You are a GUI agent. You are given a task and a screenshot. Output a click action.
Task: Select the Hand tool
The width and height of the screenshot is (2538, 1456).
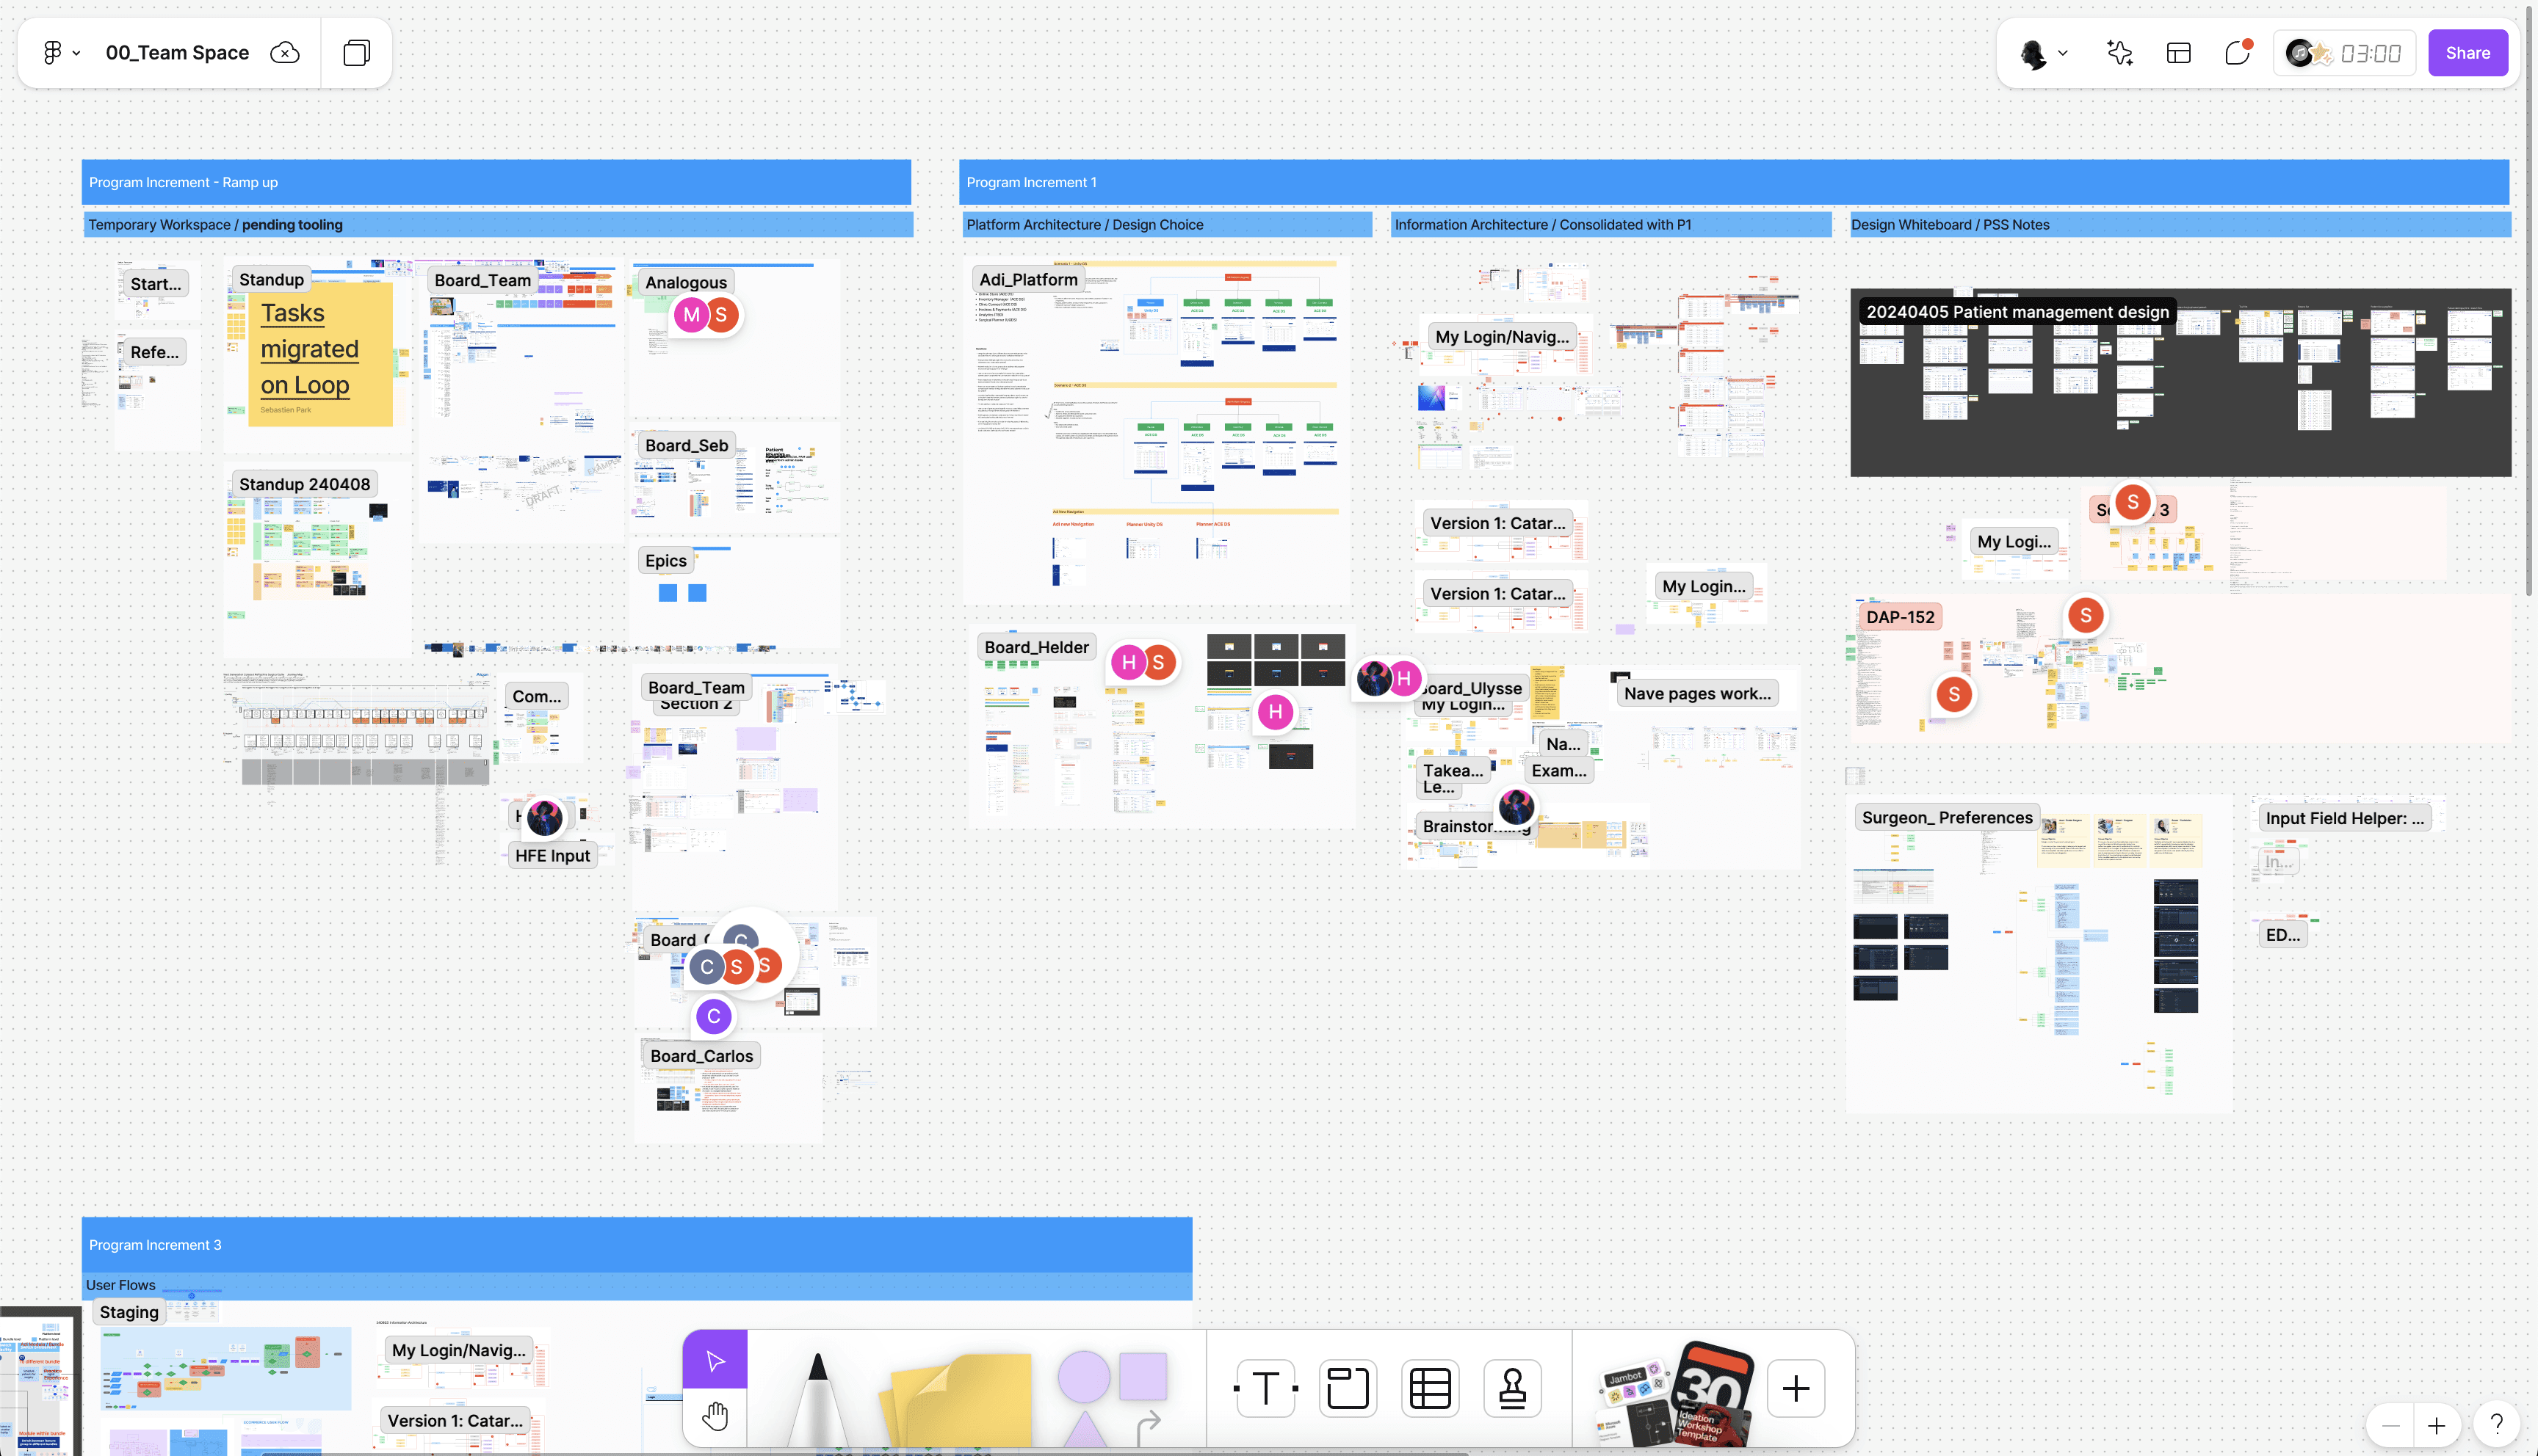[x=715, y=1416]
